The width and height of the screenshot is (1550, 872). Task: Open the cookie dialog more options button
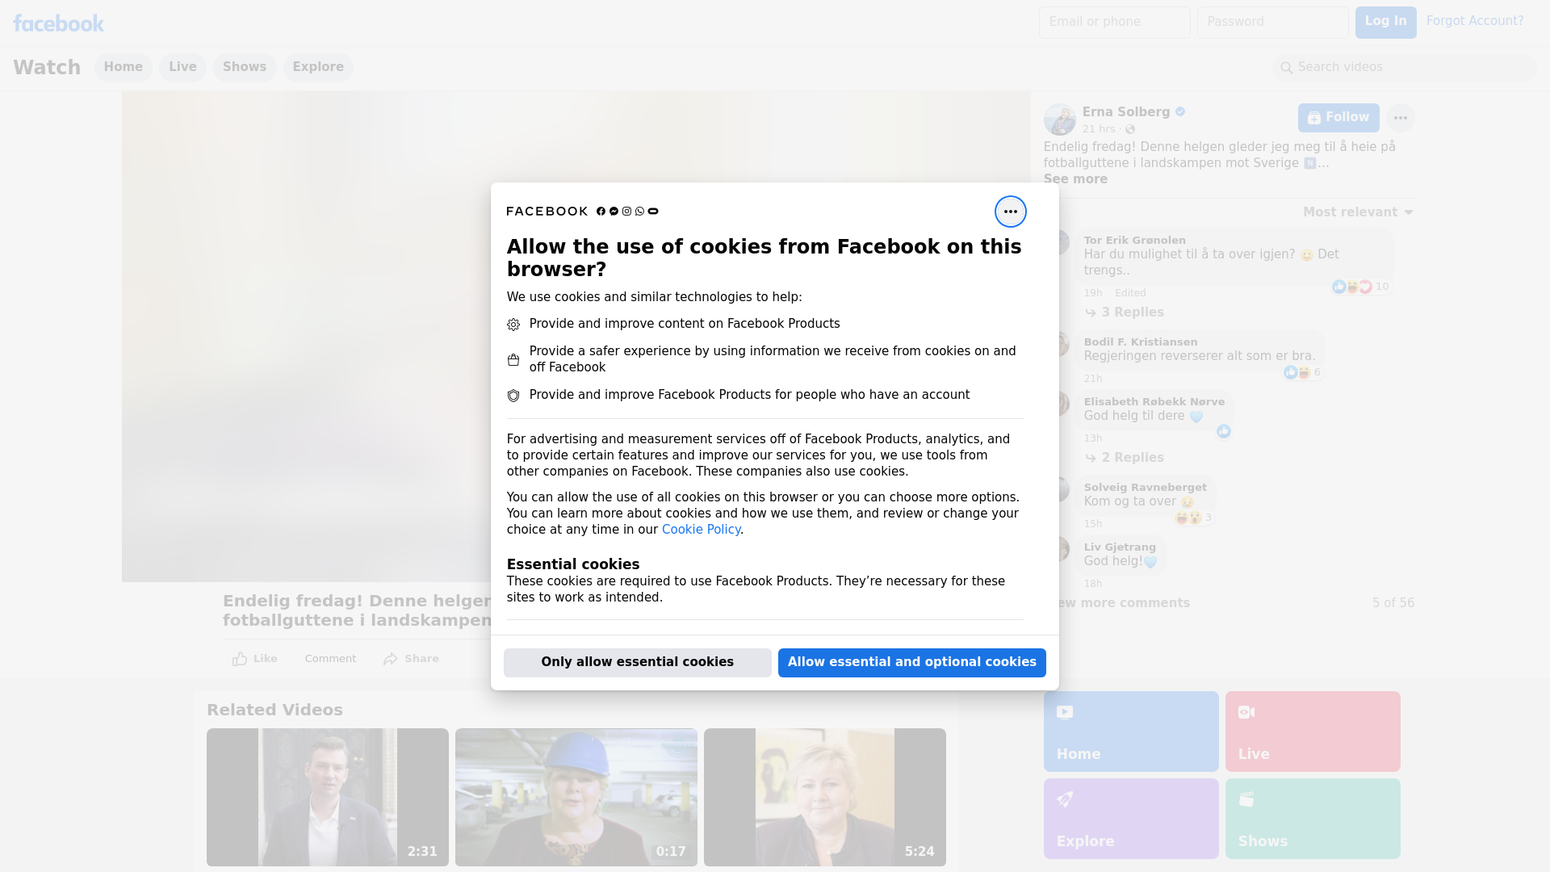click(x=1010, y=212)
